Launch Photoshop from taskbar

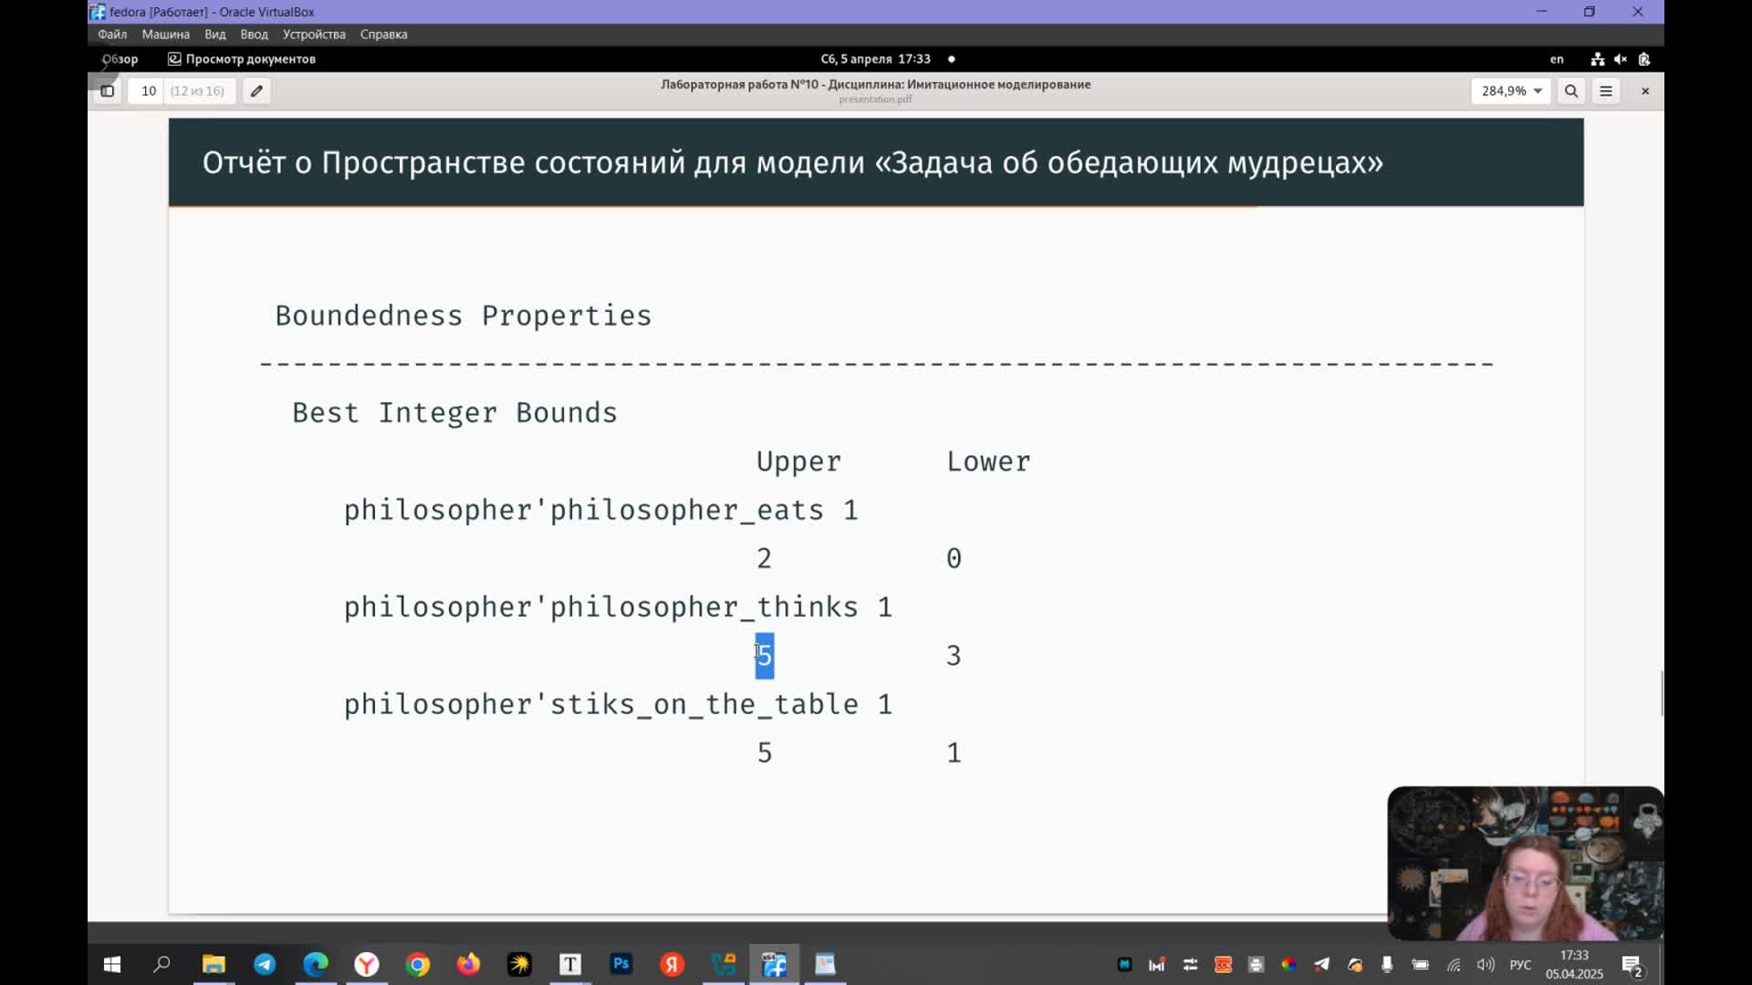pyautogui.click(x=621, y=964)
